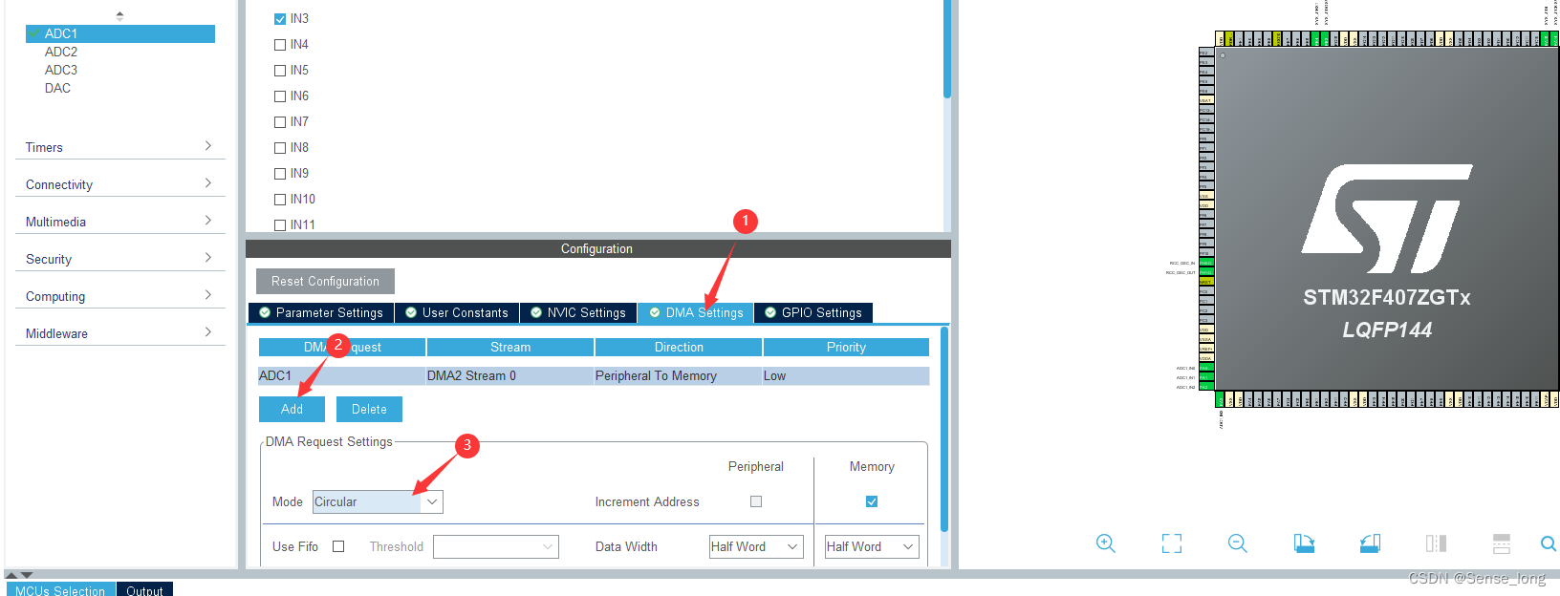Click Reset Configuration button
1560x596 pixels.
325,281
